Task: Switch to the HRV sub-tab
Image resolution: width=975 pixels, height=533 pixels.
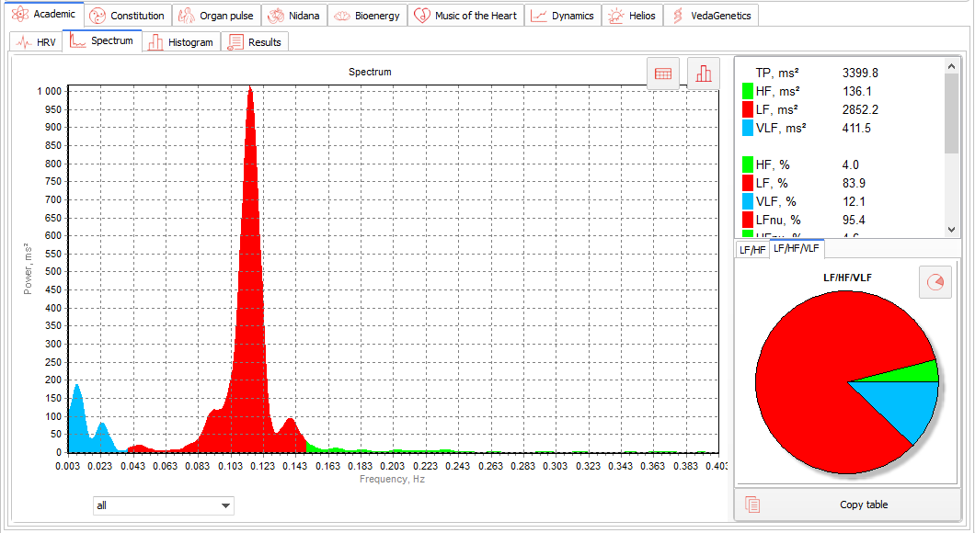Action: tap(36, 42)
